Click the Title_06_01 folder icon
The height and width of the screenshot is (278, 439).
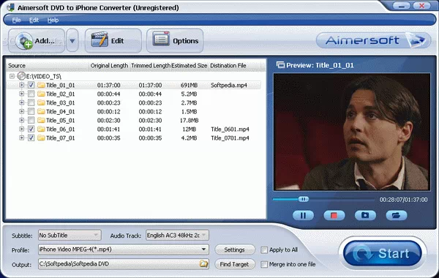tap(41, 129)
